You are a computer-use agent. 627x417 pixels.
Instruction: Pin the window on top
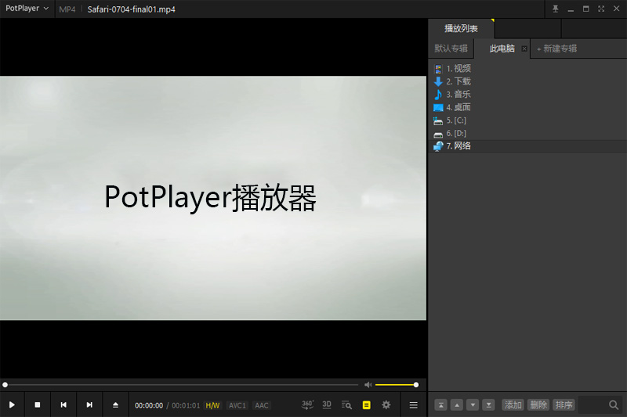(x=556, y=9)
